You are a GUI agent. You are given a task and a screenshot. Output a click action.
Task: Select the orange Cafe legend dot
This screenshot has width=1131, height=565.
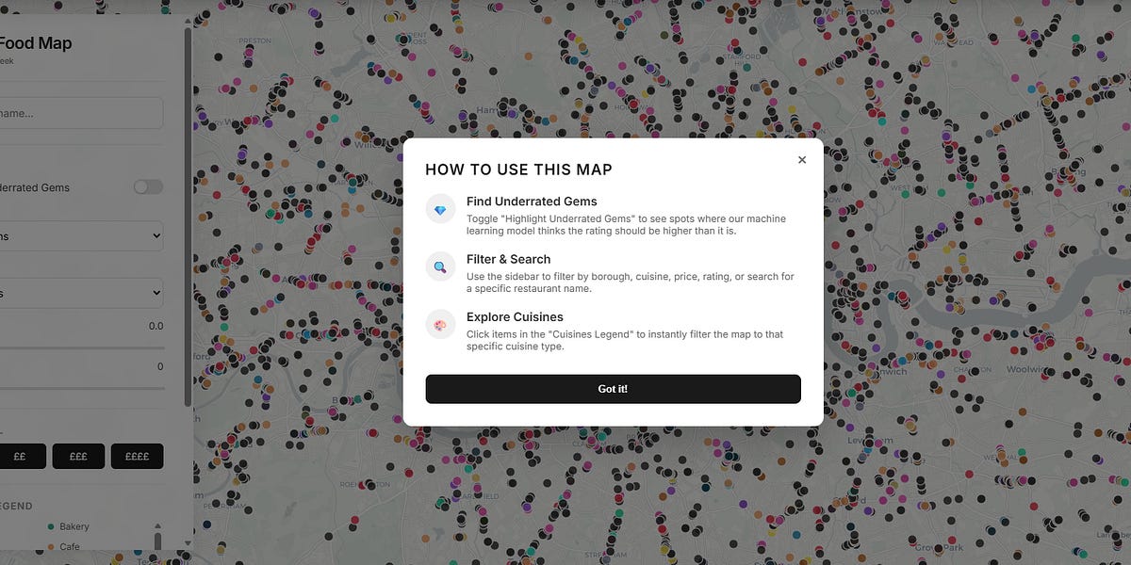tap(49, 547)
